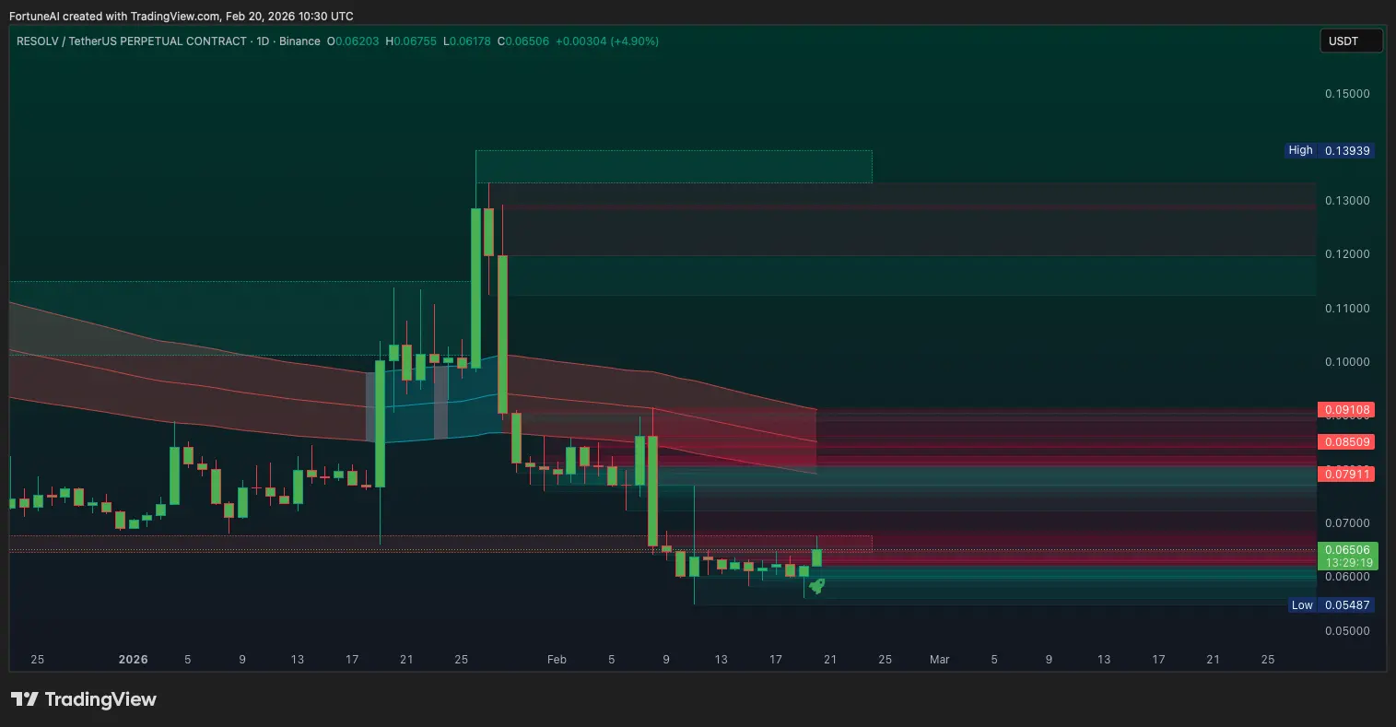Click the 0.15000 price axis label

(1347, 94)
